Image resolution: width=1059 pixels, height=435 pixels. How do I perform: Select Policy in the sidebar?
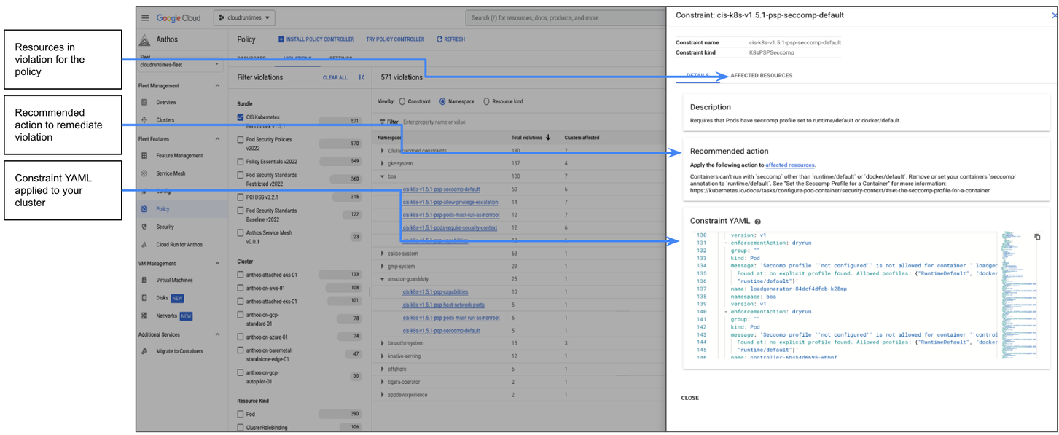(x=163, y=209)
